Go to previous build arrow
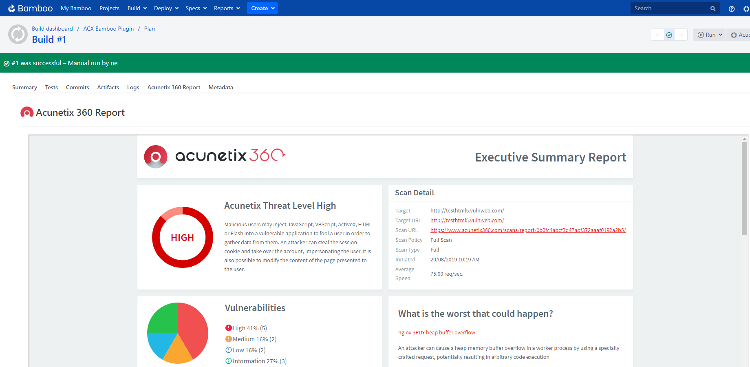The image size is (750, 367). (x=657, y=35)
